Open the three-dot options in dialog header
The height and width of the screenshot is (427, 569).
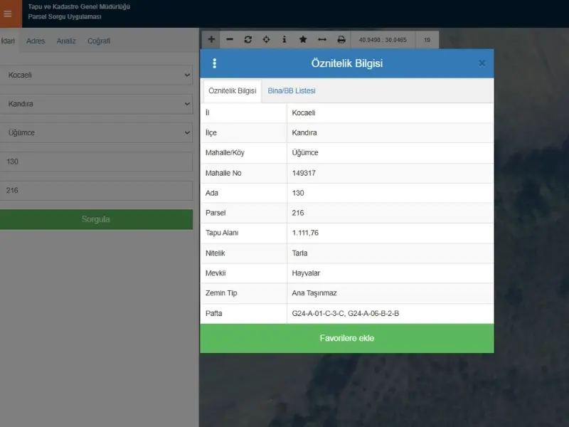point(215,63)
